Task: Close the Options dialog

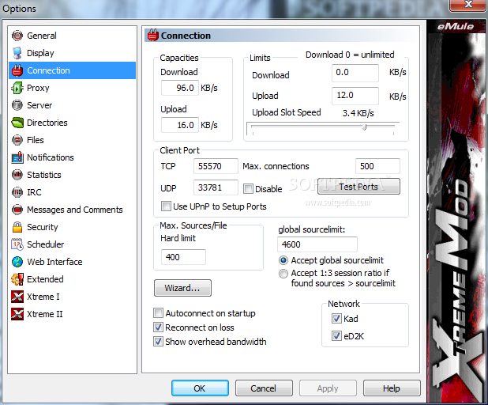Action: point(468,5)
